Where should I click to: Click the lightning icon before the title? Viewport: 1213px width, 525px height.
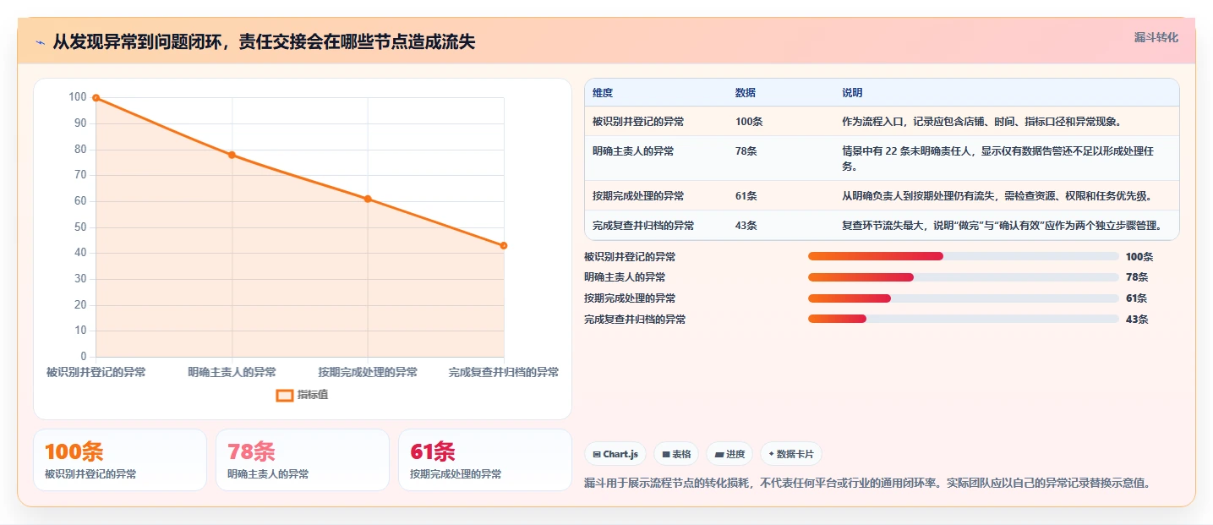pyautogui.click(x=41, y=42)
